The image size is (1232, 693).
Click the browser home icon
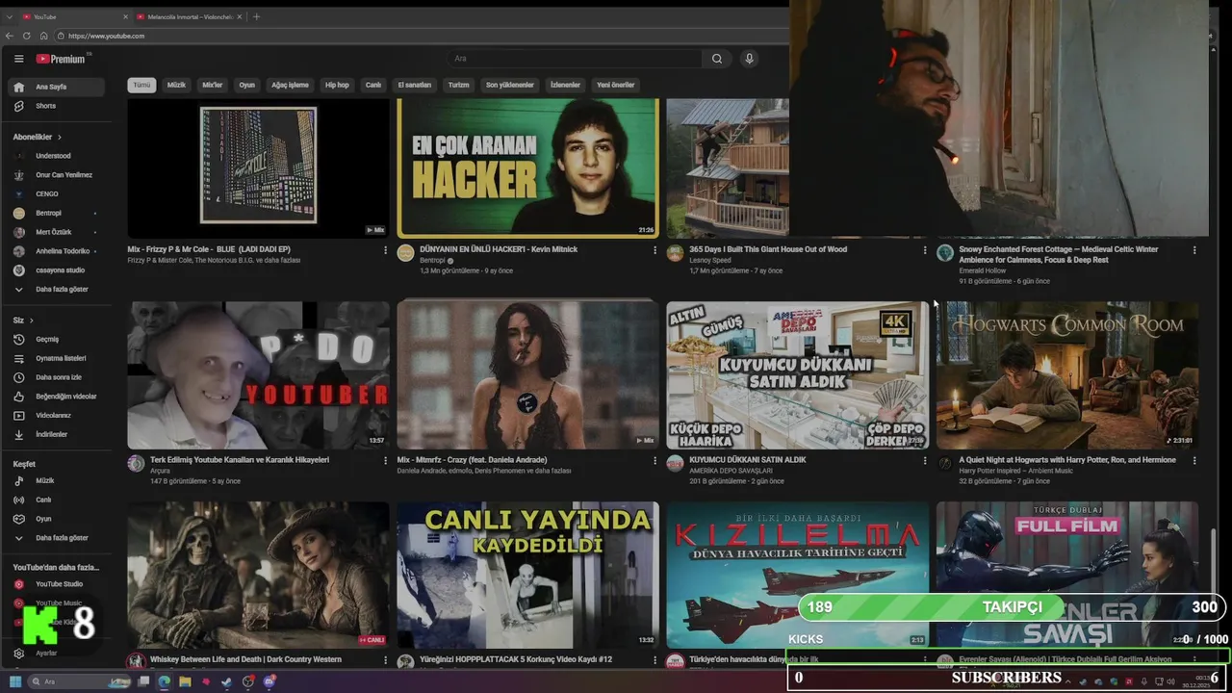point(43,36)
